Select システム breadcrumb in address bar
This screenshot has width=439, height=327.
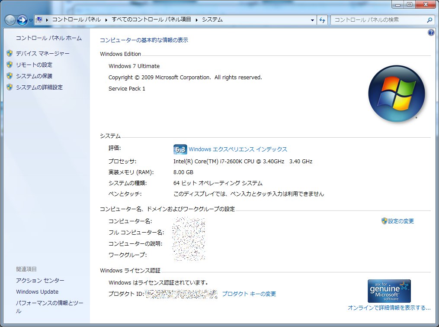[x=212, y=19]
